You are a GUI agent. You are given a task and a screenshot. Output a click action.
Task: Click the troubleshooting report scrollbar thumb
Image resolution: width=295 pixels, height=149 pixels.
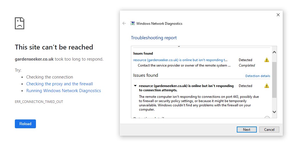coord(274,80)
